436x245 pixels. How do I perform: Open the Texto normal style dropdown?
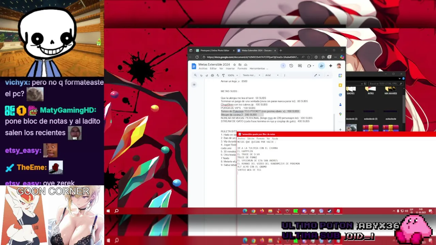(x=251, y=75)
